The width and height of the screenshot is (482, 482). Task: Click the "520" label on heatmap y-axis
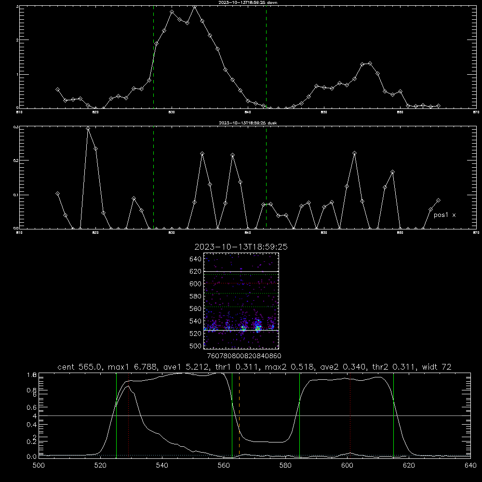click(x=195, y=334)
